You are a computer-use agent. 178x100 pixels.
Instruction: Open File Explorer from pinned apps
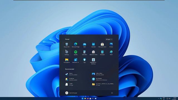click(x=67, y=61)
